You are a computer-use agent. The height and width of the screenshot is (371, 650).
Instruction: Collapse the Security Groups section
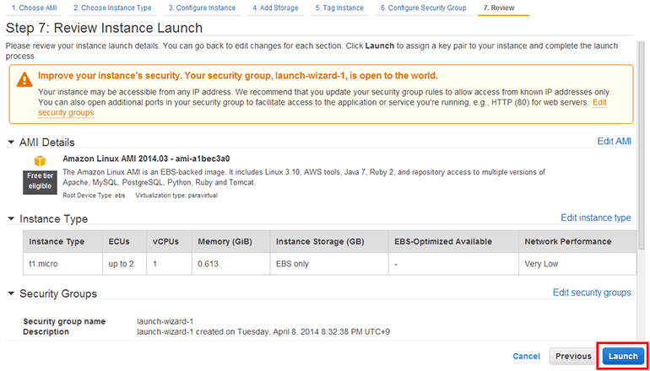[x=11, y=293]
